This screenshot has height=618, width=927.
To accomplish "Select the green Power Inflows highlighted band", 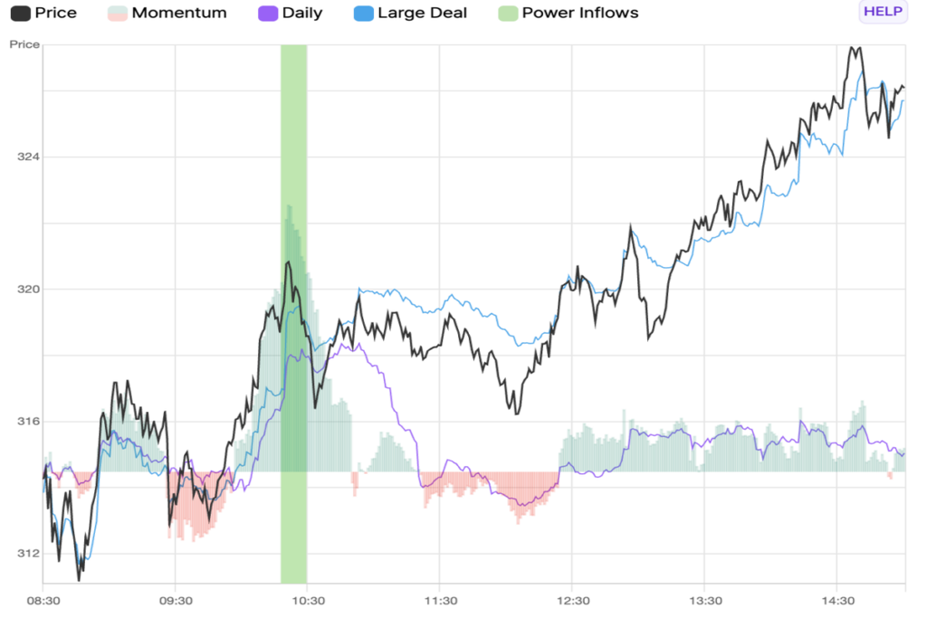I will point(294,314).
